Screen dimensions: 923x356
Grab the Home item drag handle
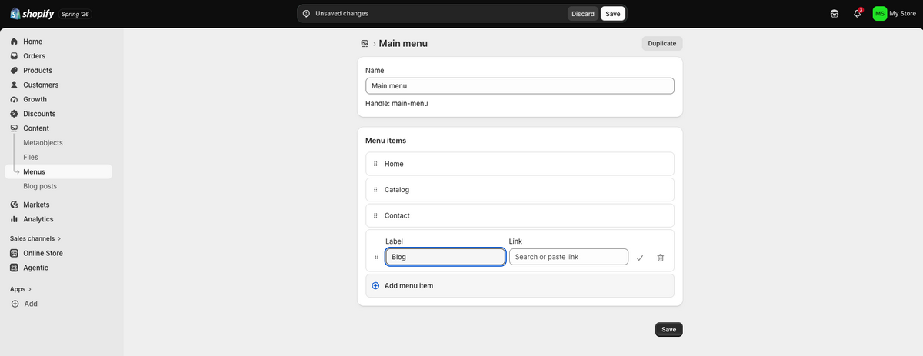tap(375, 164)
